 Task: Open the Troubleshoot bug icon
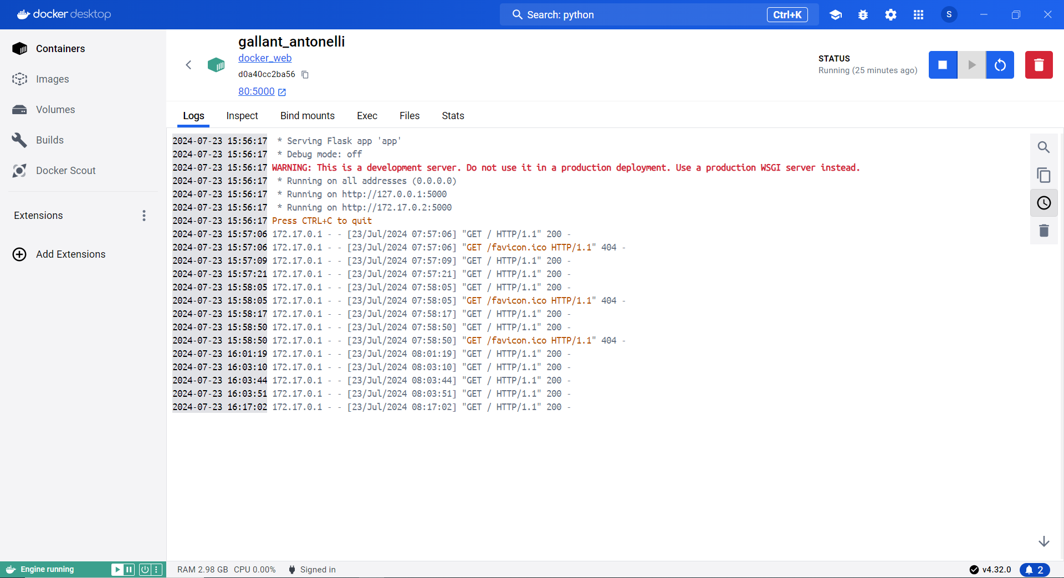click(863, 15)
